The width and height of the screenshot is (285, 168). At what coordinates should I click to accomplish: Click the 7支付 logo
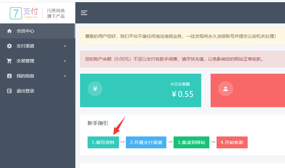coord(24,13)
